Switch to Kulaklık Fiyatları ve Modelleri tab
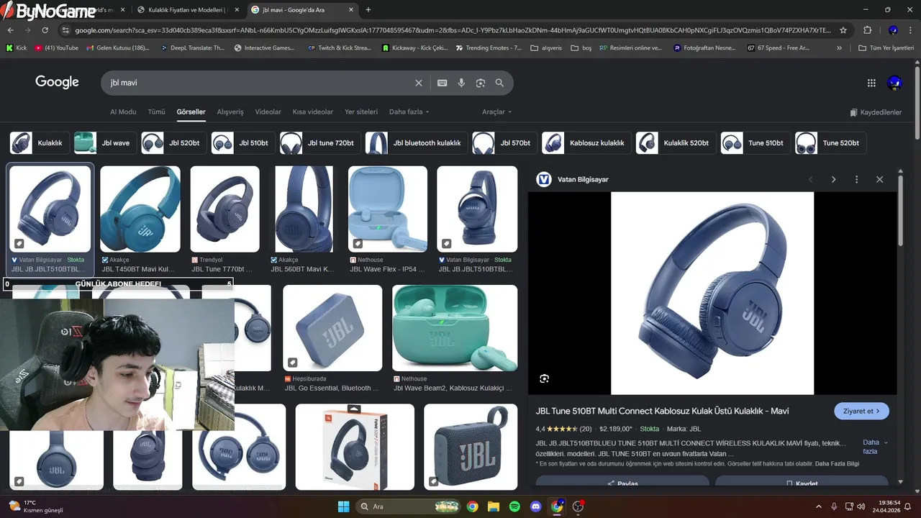921x518 pixels. point(188,10)
